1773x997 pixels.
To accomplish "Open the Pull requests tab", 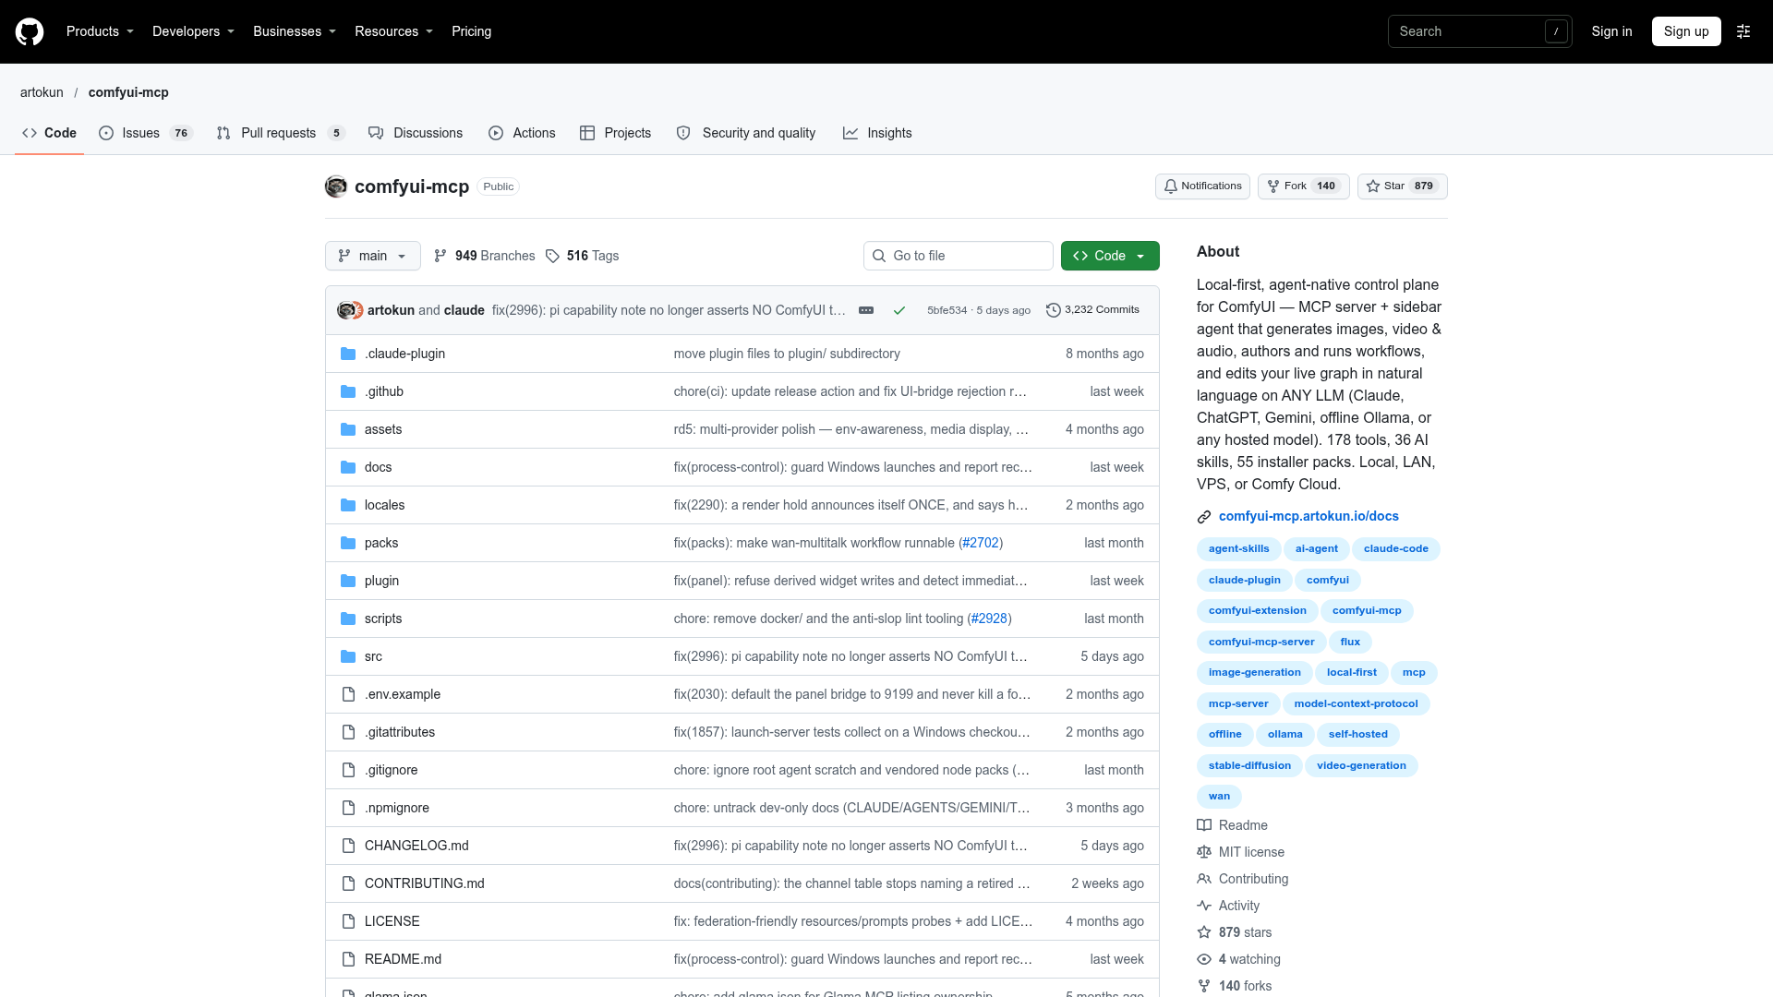I will point(280,133).
